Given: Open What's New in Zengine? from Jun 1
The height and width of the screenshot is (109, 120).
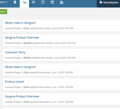Looking at the screenshot, I should click(x=20, y=67).
